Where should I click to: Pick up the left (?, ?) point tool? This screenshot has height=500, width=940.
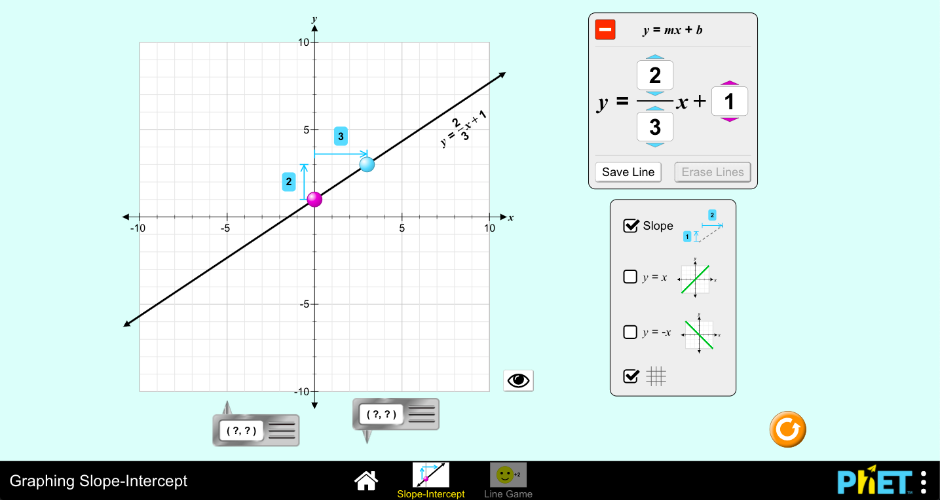(255, 429)
